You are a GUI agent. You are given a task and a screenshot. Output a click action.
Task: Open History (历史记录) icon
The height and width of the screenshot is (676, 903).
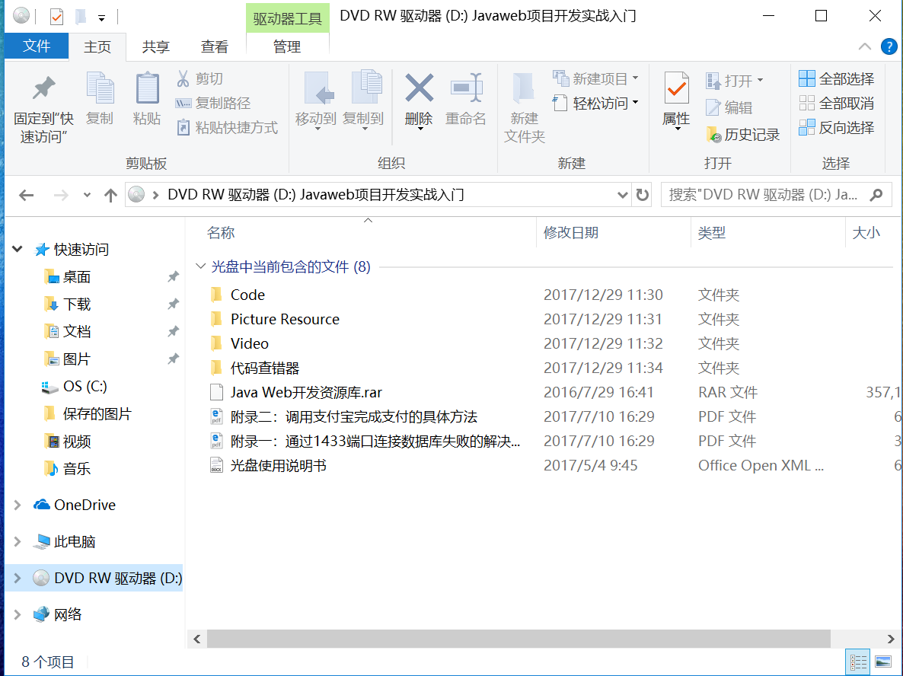(x=713, y=135)
